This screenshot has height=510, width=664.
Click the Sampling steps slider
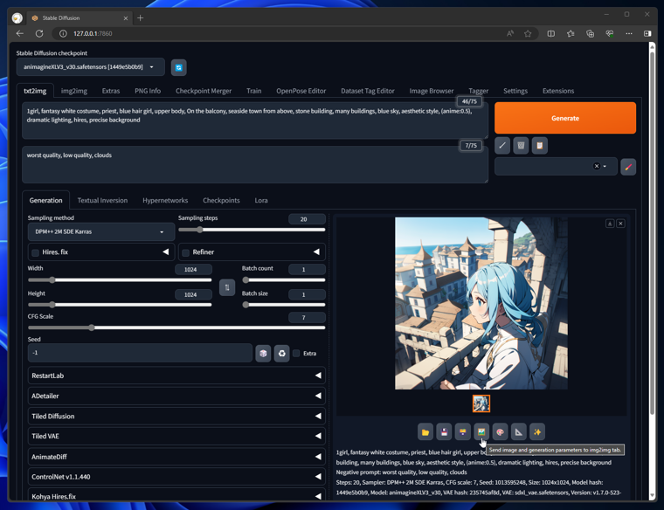pos(252,230)
